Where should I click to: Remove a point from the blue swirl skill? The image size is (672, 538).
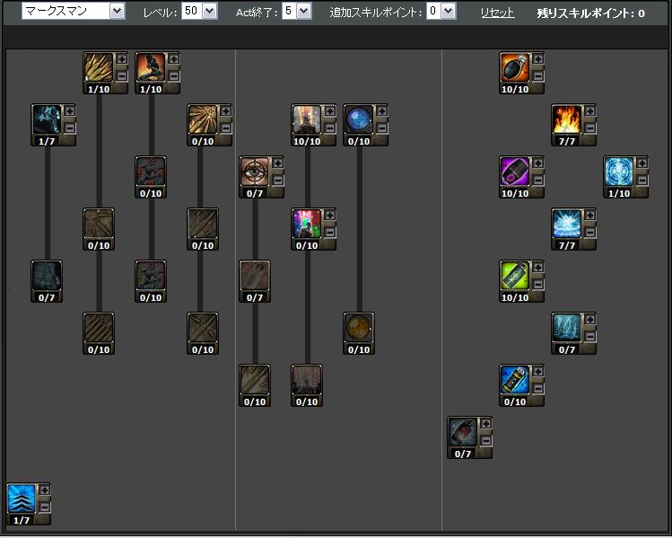641,181
